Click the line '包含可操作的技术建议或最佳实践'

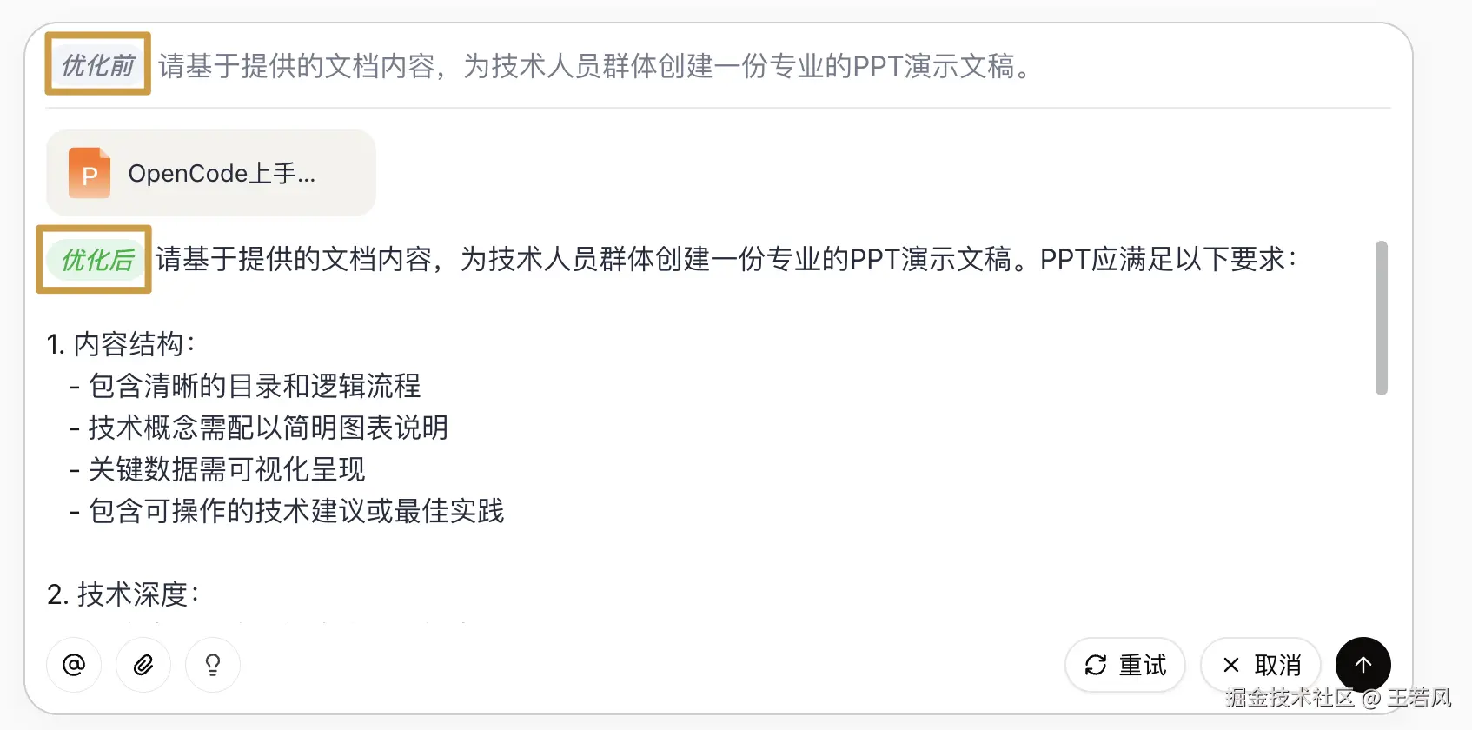point(295,511)
